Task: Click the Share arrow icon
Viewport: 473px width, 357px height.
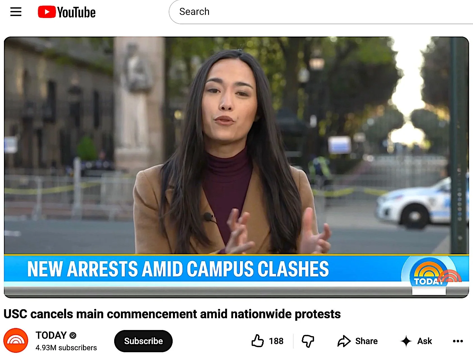Action: [344, 341]
